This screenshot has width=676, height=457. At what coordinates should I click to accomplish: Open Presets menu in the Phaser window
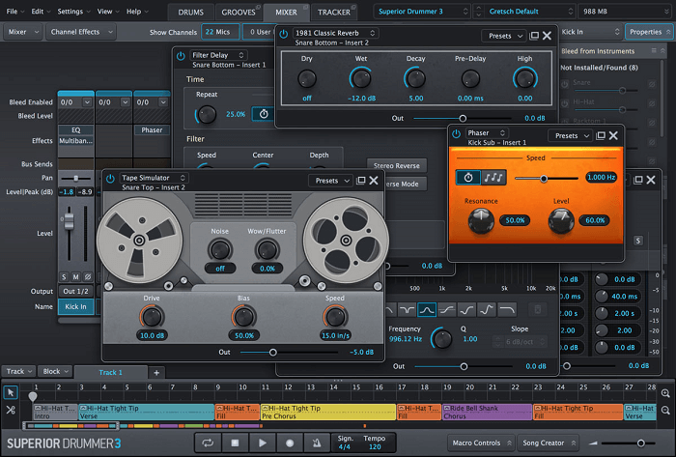(571, 136)
